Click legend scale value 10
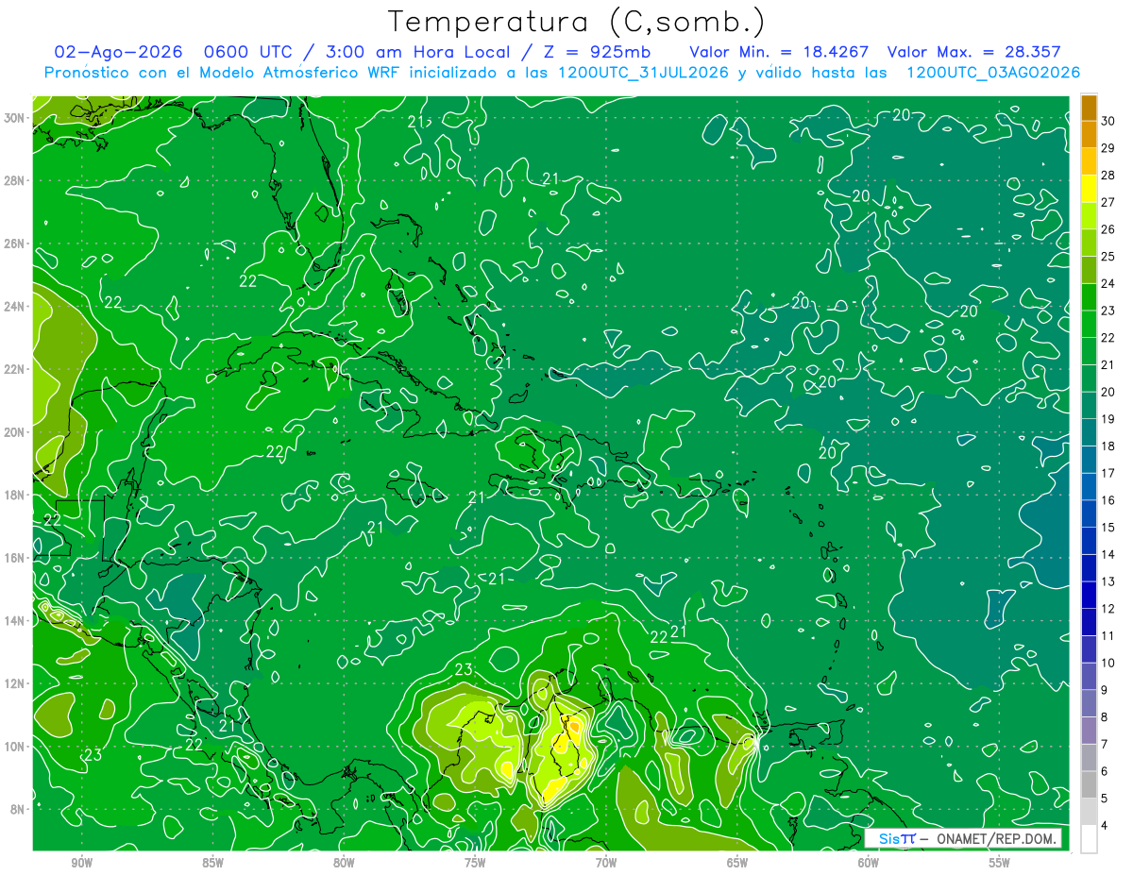1133x875 pixels. [1108, 663]
